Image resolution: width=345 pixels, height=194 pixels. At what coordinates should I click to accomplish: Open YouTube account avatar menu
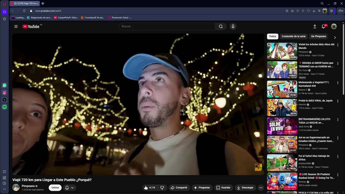[x=334, y=26]
